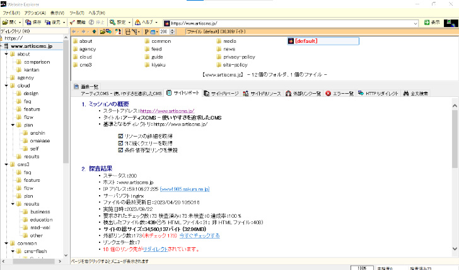This screenshot has width=459, height=270.
Task: Select www.artiscms.jp in directory tree
Action: pos(32,46)
